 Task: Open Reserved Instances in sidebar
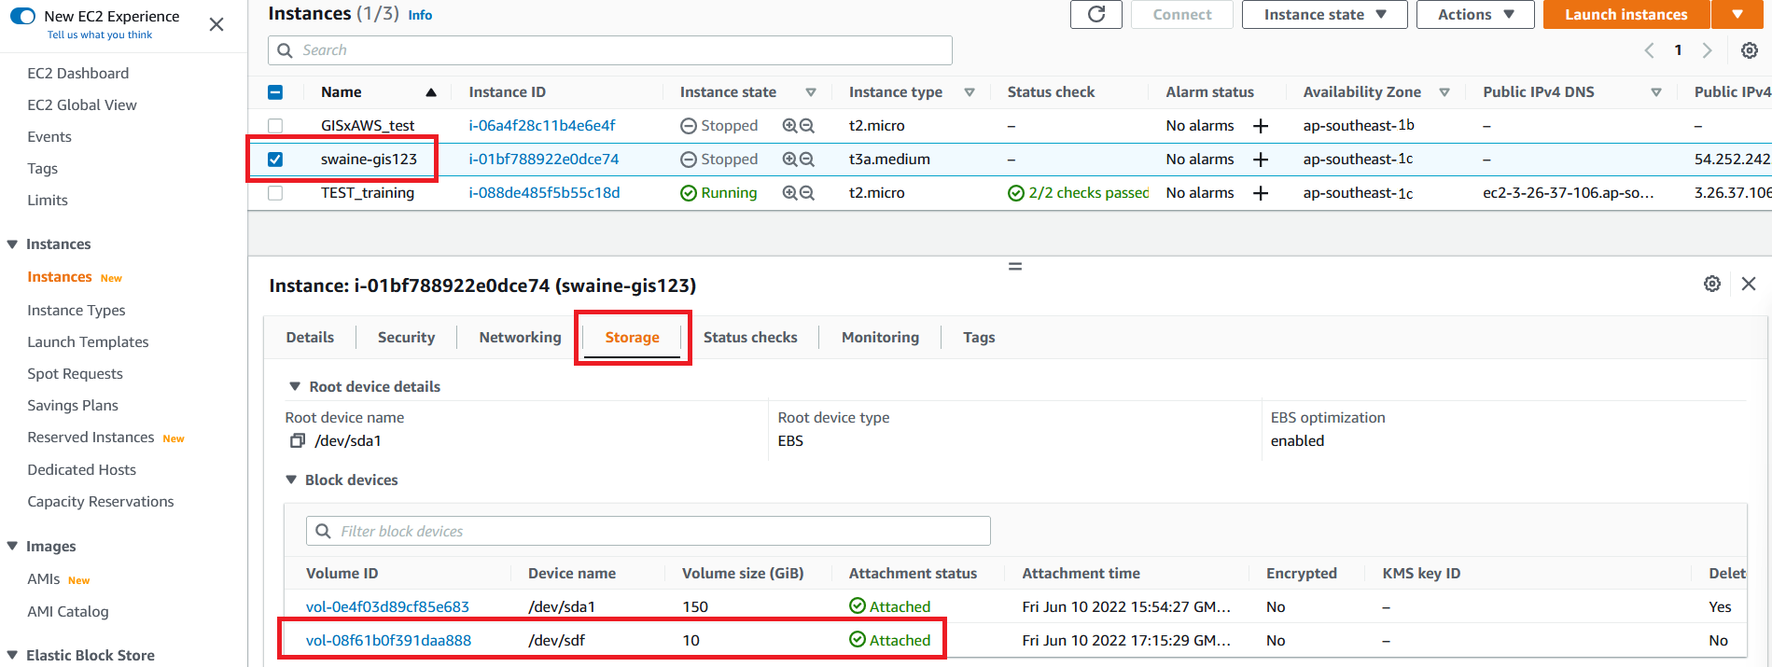[x=91, y=438]
